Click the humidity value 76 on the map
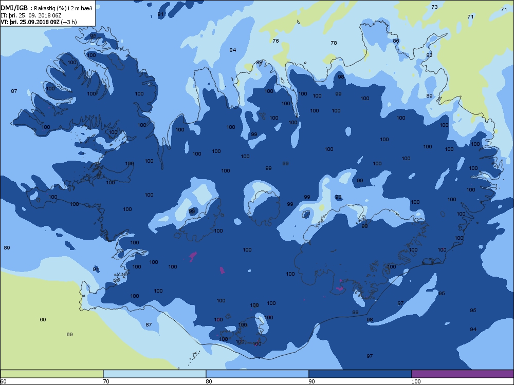Screen dimensions: 514x385 (x=276, y=41)
